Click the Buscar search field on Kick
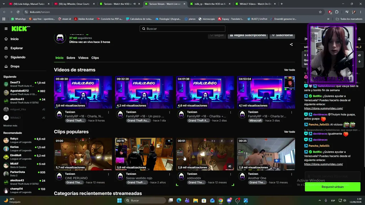 point(182,29)
